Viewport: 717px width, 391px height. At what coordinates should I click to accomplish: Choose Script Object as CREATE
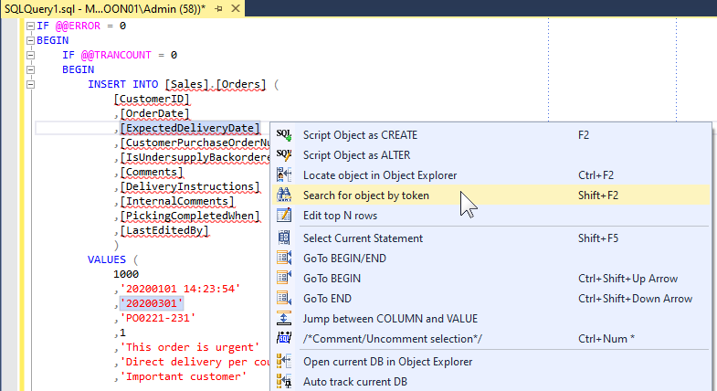point(491,135)
